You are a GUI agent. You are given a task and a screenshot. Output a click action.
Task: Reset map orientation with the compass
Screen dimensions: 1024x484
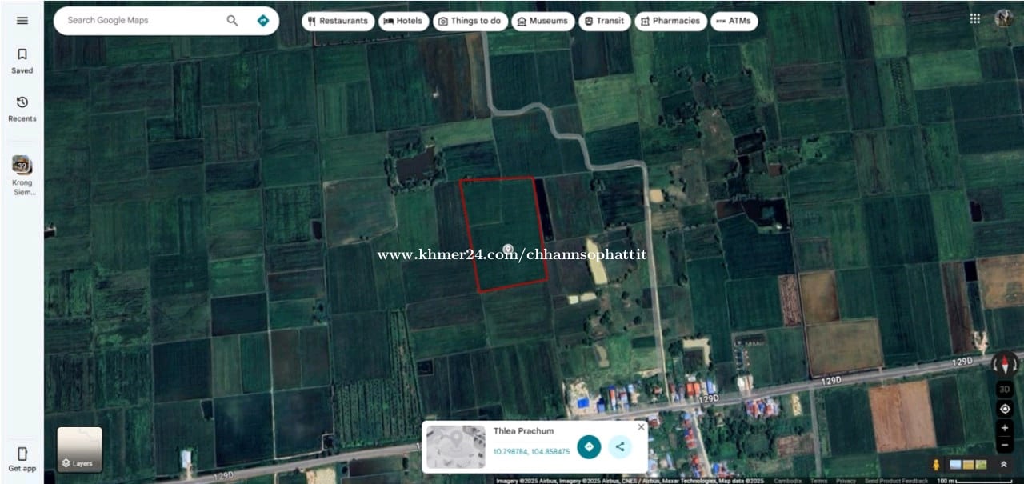[1005, 366]
